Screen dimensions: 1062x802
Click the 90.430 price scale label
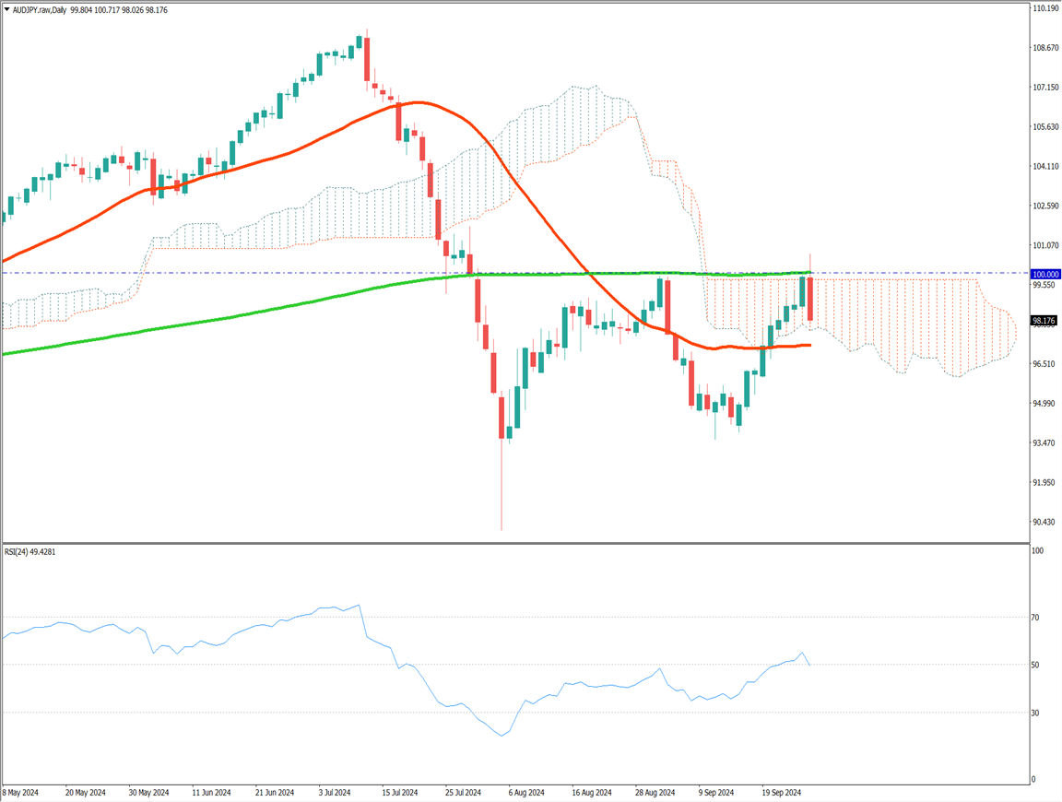1045,522
